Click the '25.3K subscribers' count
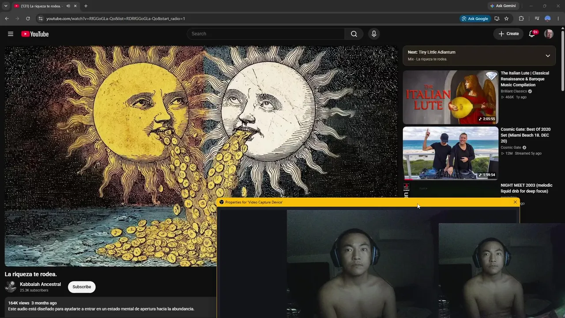Screen dimensions: 565x318 (34, 291)
